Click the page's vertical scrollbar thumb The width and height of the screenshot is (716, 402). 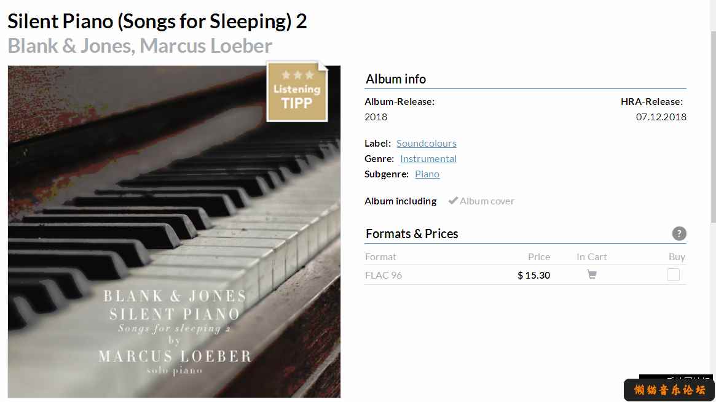(713, 126)
